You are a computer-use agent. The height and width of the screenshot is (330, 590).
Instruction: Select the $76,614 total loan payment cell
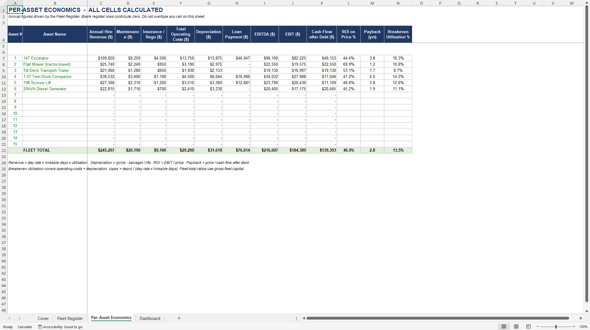pos(237,150)
